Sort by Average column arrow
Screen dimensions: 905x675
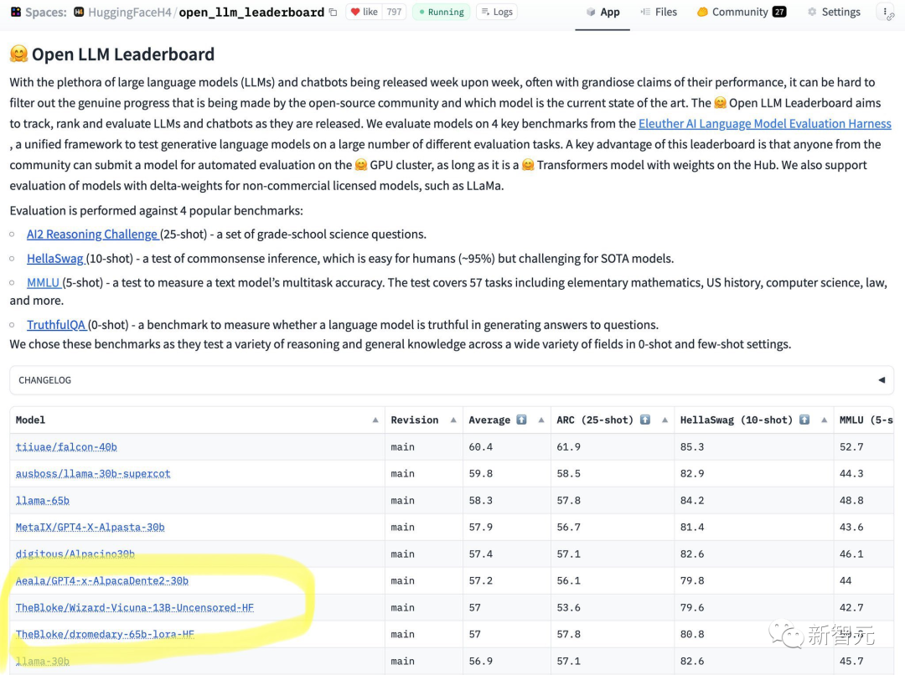(x=540, y=420)
